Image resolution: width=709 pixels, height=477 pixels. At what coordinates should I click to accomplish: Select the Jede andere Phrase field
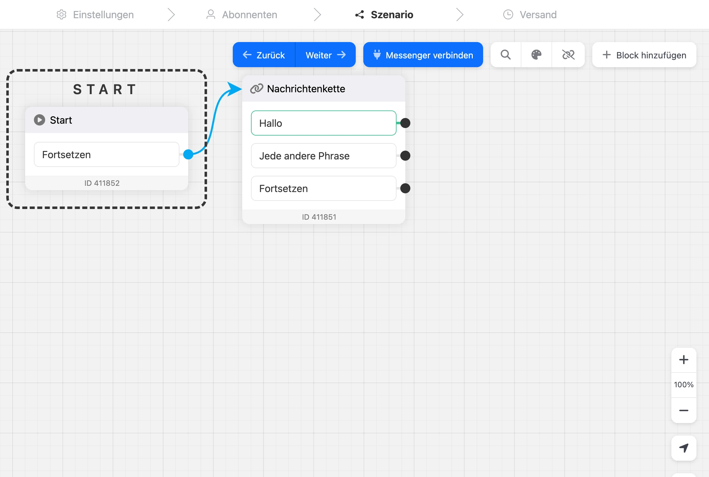324,156
